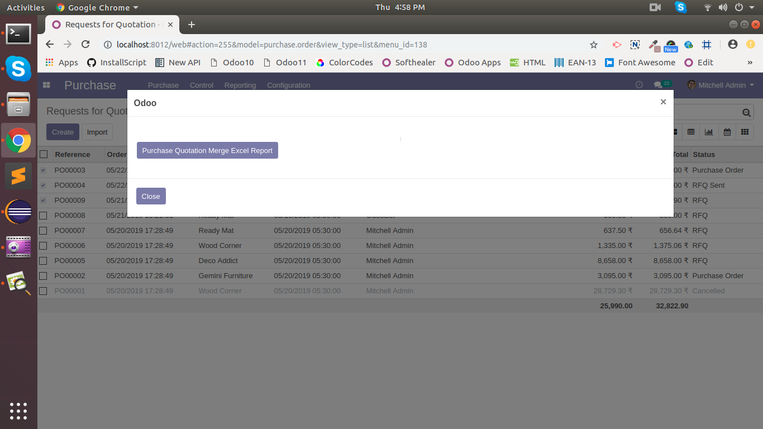Image resolution: width=763 pixels, height=429 pixels.
Task: Switch to the calendar view icon
Action: click(727, 132)
